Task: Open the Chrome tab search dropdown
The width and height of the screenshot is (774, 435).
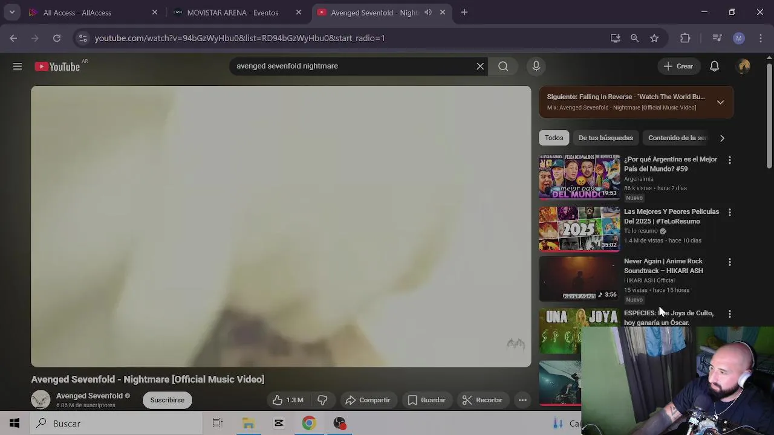Action: pyautogui.click(x=11, y=12)
